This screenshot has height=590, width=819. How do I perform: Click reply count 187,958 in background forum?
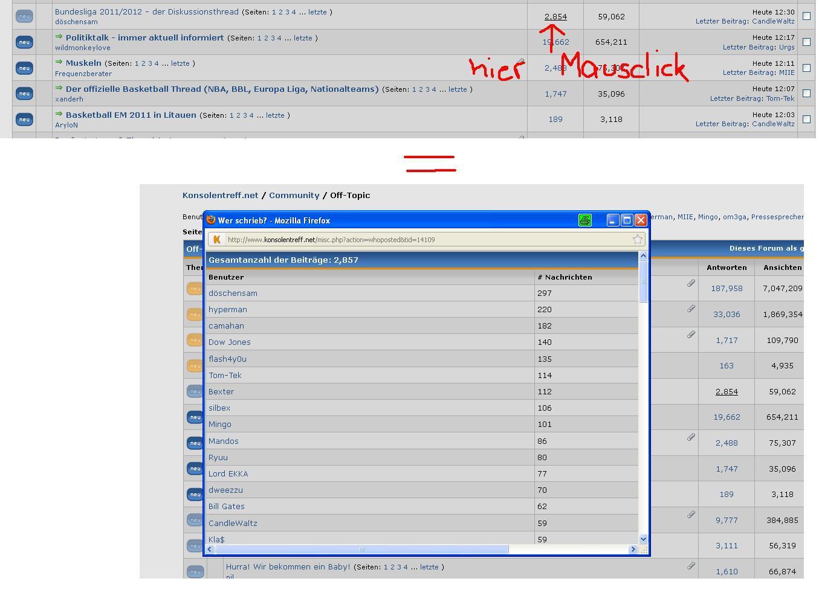tap(727, 289)
